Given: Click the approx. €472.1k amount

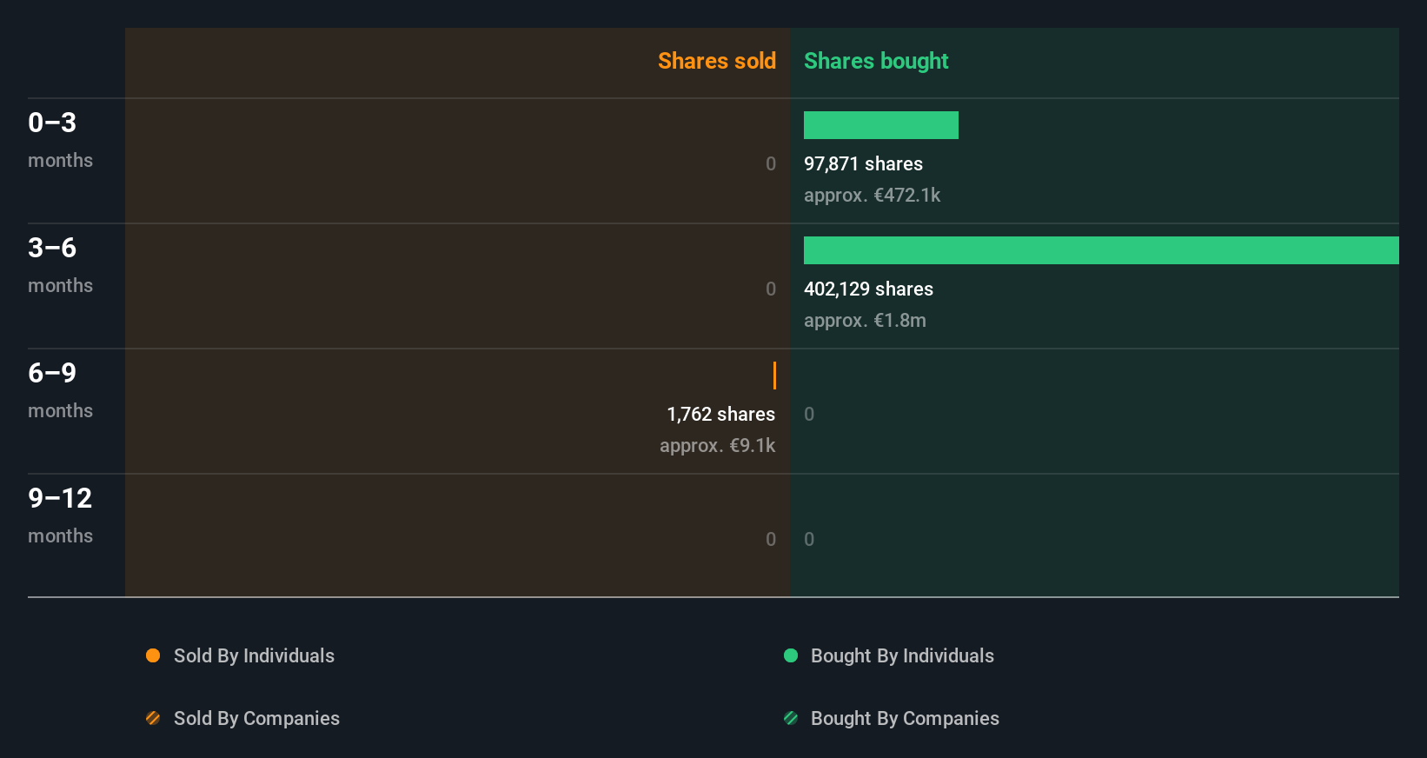Looking at the screenshot, I should (872, 195).
